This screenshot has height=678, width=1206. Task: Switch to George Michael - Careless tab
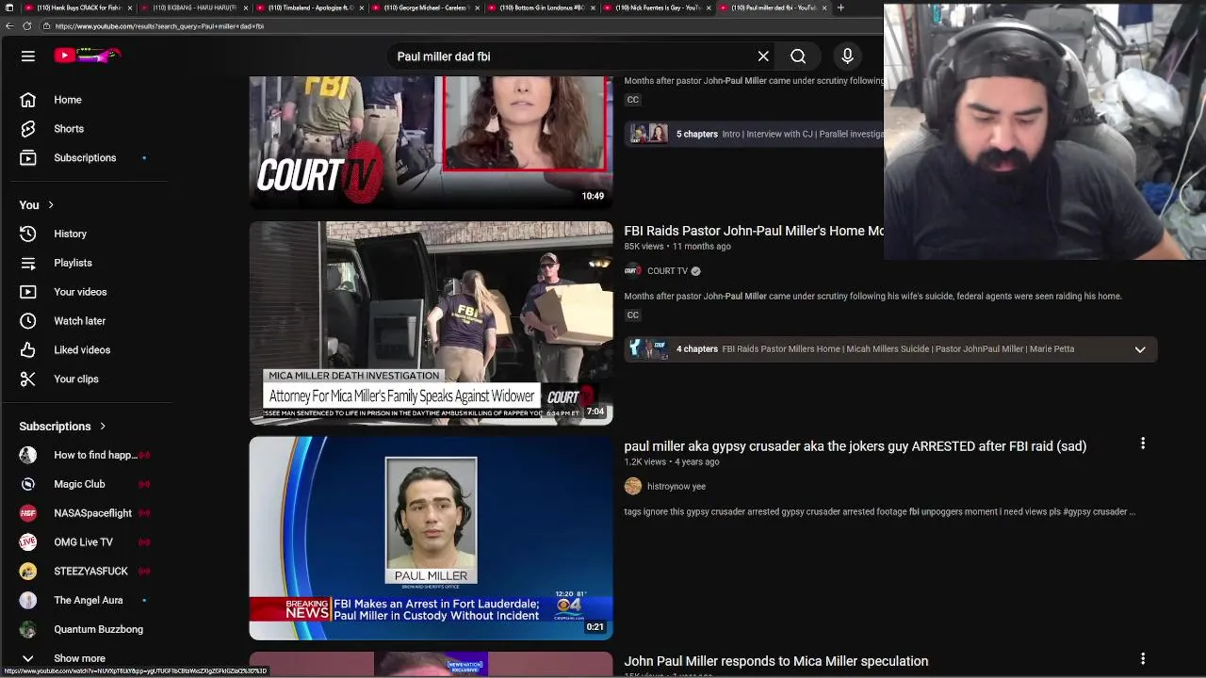pos(425,8)
